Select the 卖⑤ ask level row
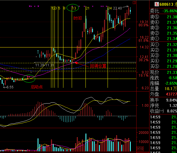The width and height of the screenshot is (177, 153). 163,17
